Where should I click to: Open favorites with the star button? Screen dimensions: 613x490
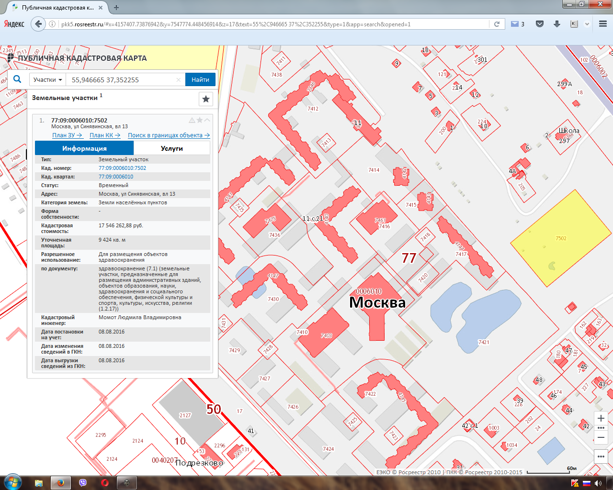(205, 99)
